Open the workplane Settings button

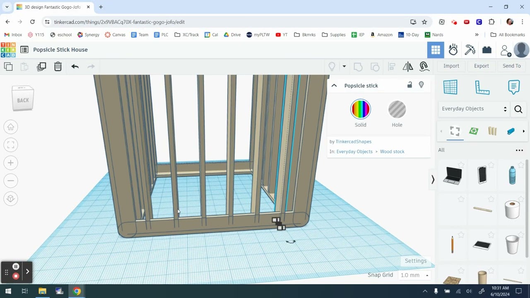tap(415, 261)
